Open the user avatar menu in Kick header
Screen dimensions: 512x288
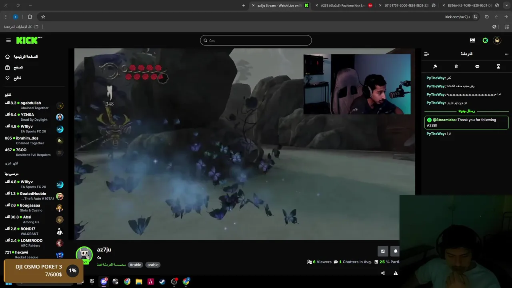[x=497, y=40]
